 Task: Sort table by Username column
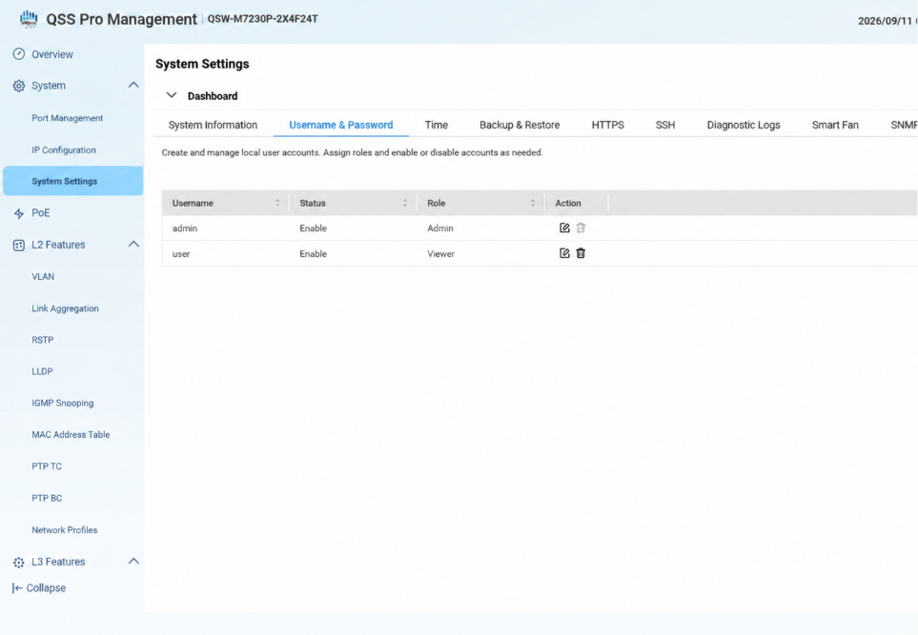[277, 203]
